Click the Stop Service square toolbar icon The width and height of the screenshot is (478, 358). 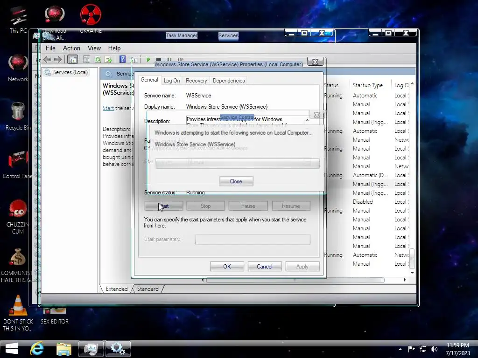click(159, 59)
